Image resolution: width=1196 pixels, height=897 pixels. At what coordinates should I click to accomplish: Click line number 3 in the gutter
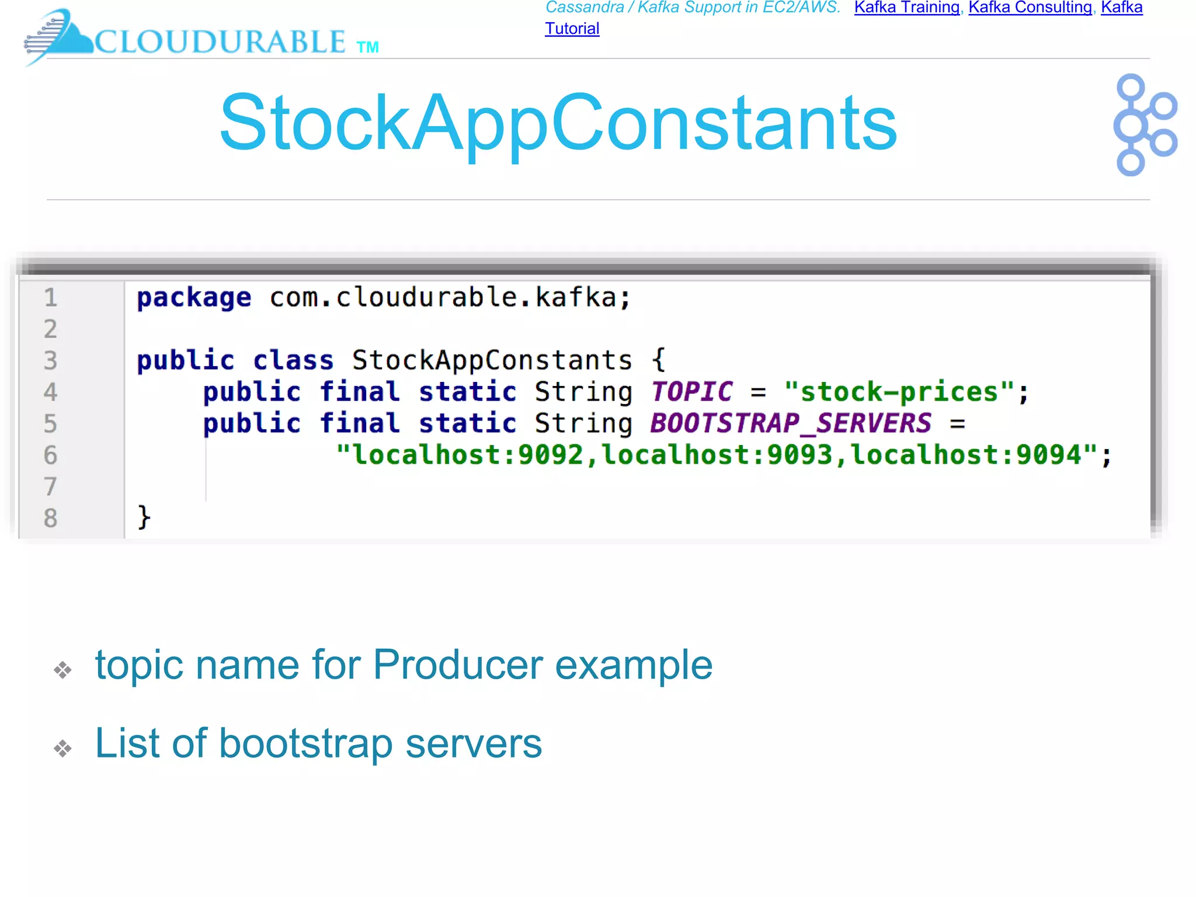coord(51,360)
